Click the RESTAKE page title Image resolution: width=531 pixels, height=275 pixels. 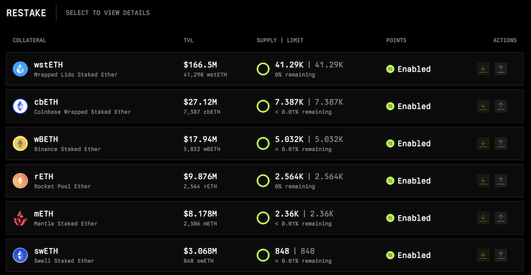26,13
